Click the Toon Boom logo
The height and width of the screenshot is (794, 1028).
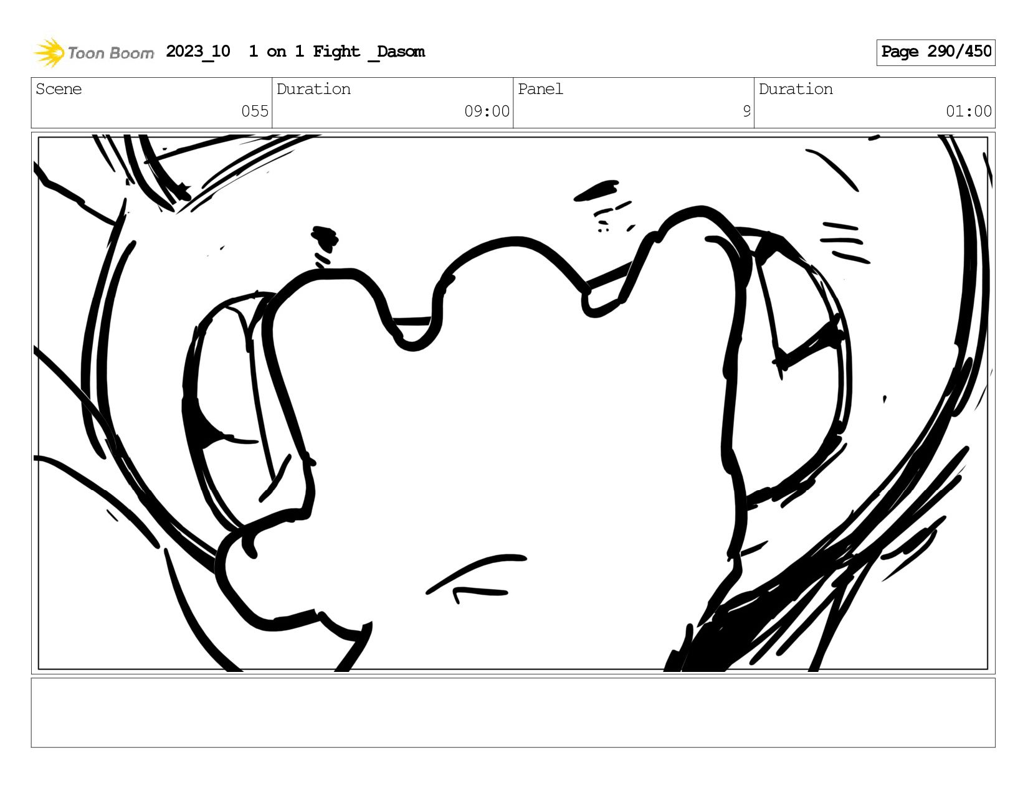click(x=93, y=52)
